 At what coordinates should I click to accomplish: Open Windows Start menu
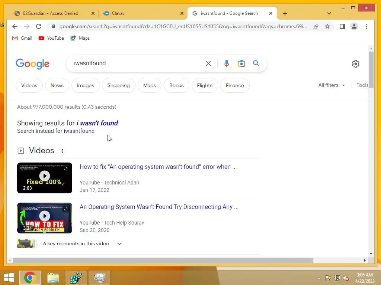[x=9, y=278]
